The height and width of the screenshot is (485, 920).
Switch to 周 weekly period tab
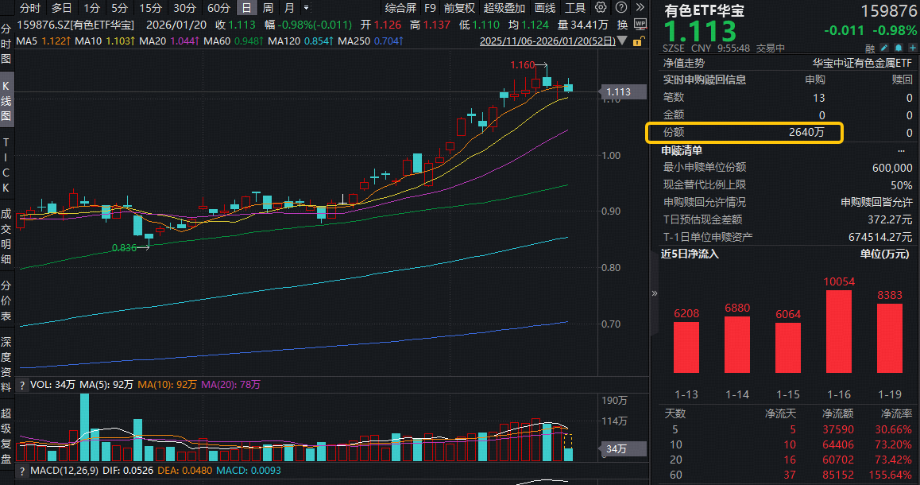(x=268, y=8)
